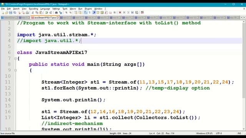Click the Run Macro Multiple Times icon
The image size is (246, 138).
(x=132, y=13)
